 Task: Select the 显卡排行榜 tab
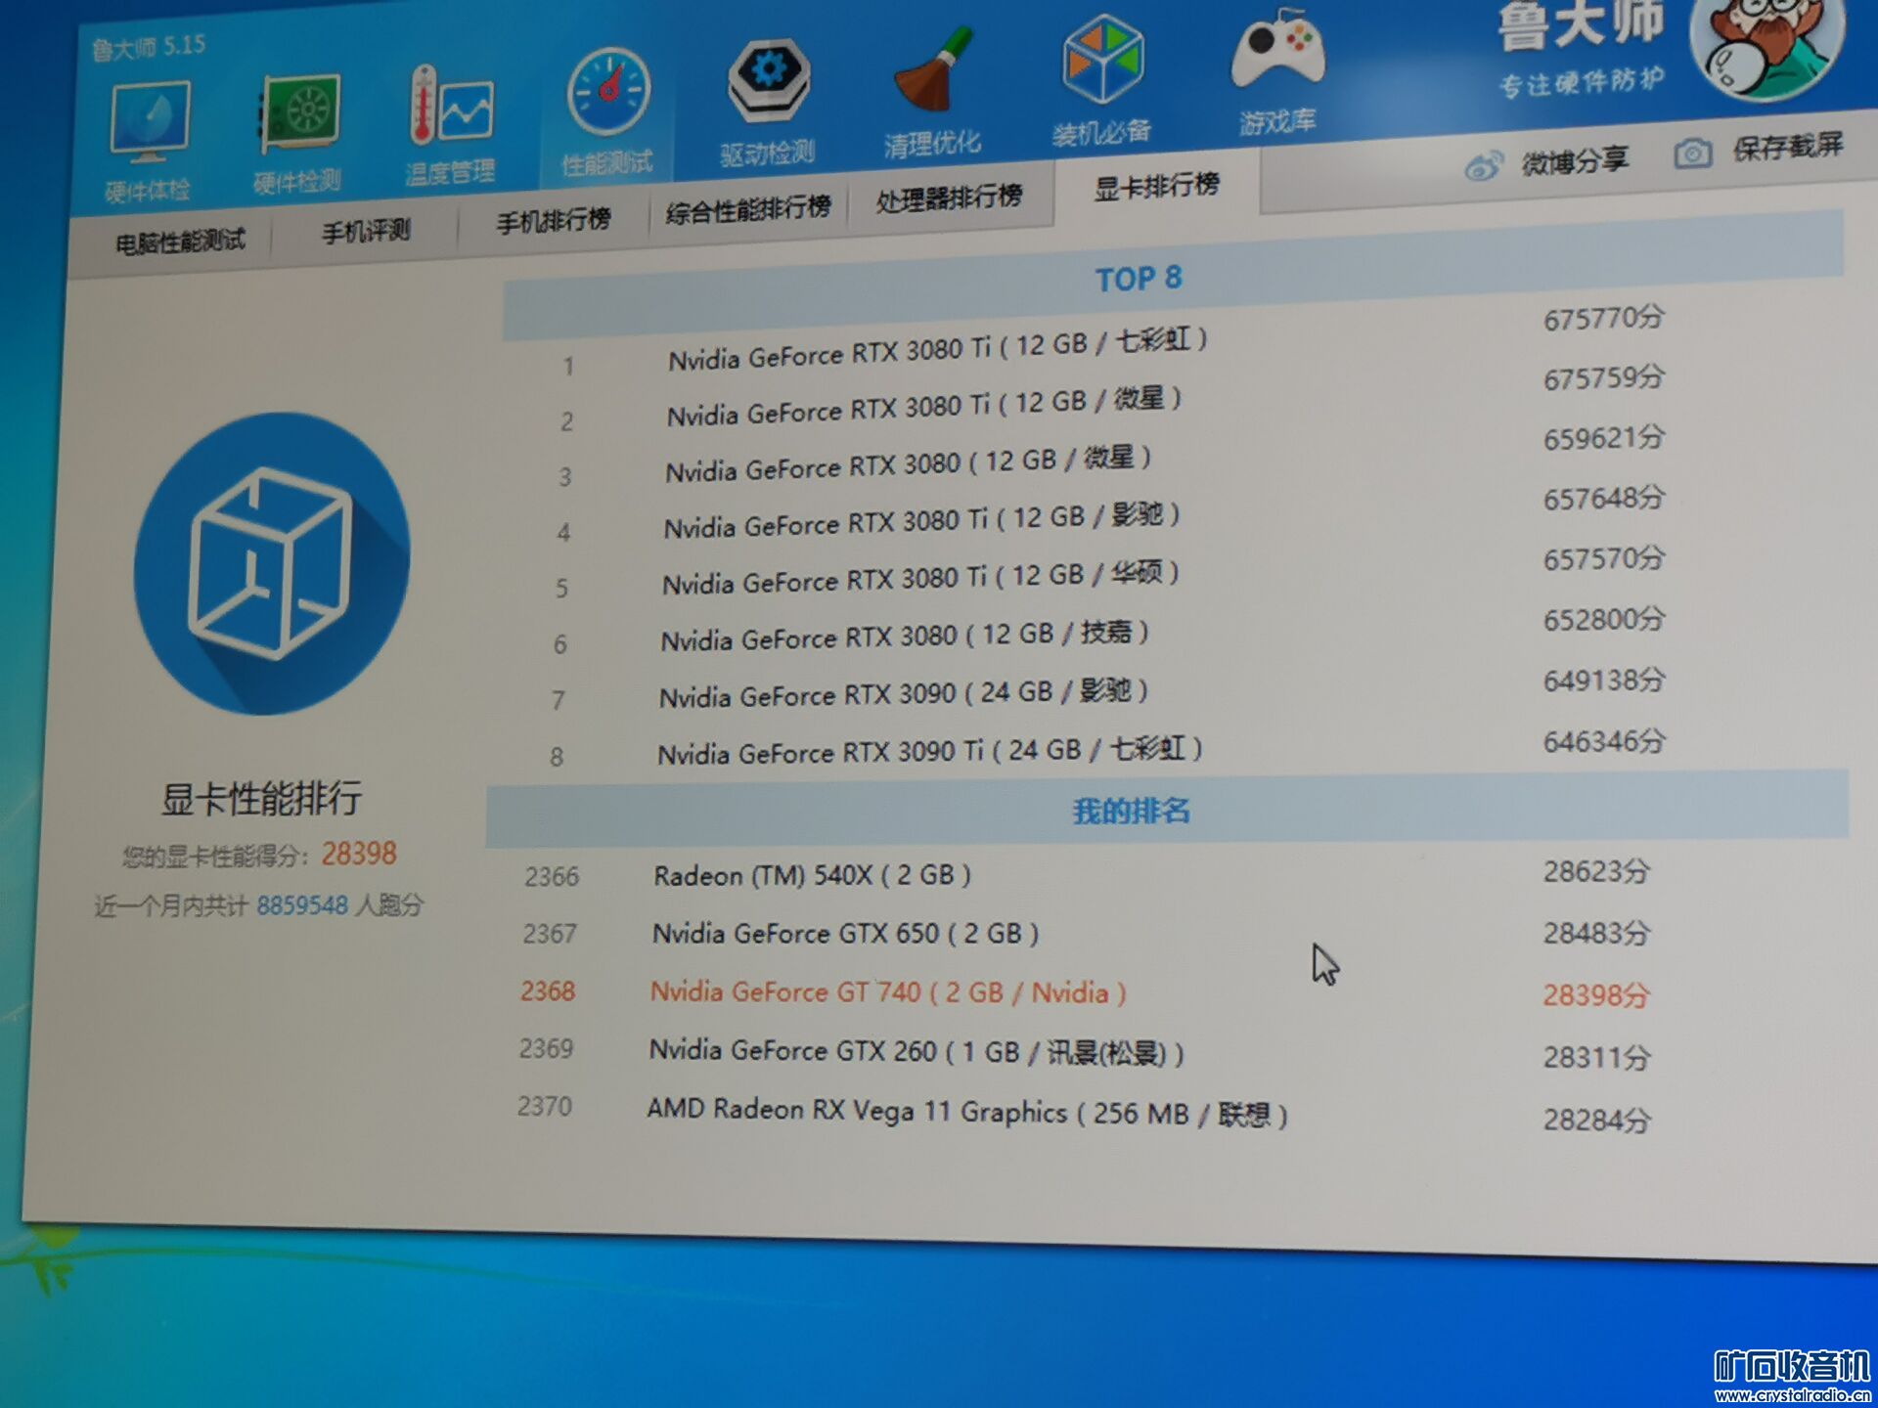point(1156,186)
